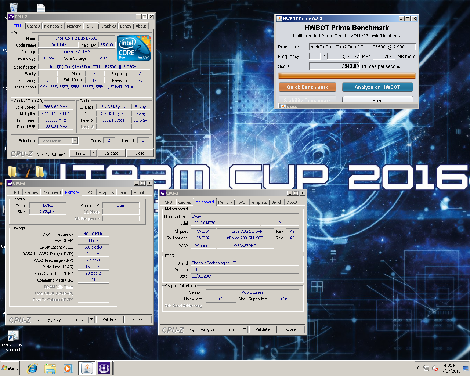Open the Recycle Bin desktop icon
The height and width of the screenshot is (376, 470).
click(x=14, y=7)
